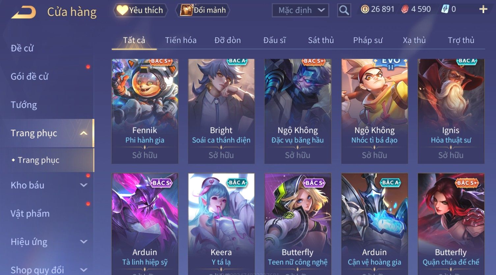Viewport: 496px width, 275px height.
Task: Open the search magnifier icon
Action: click(x=344, y=10)
